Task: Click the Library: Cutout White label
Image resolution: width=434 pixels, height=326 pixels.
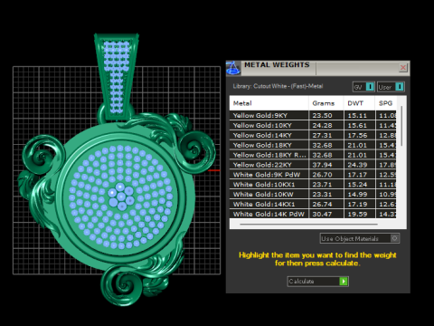Action: coord(278,86)
